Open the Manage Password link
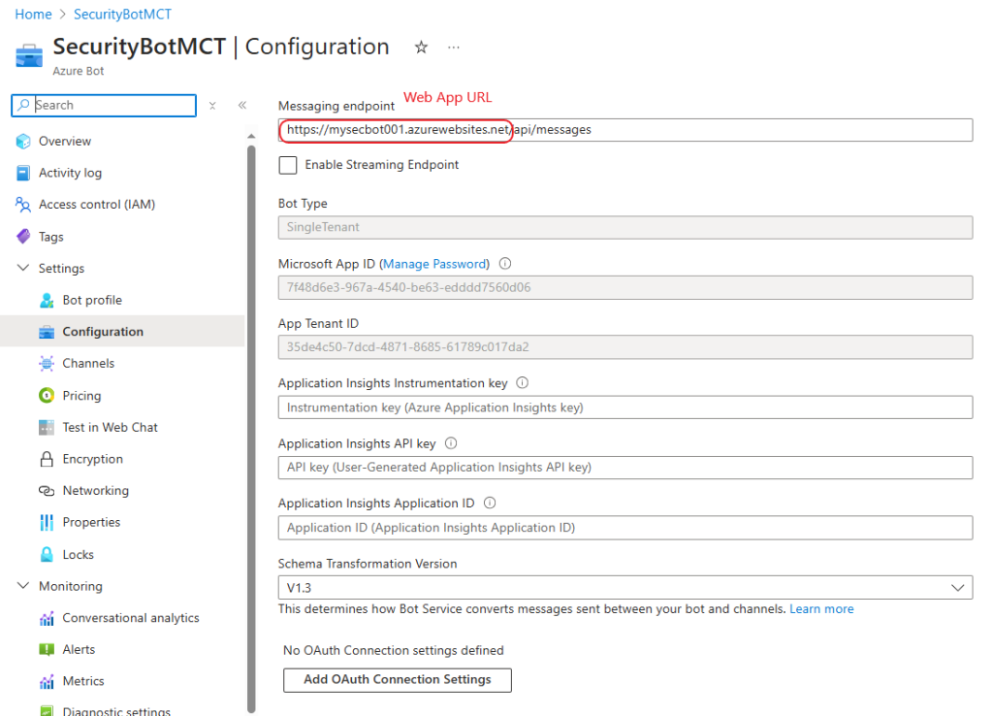The image size is (993, 716). click(434, 264)
